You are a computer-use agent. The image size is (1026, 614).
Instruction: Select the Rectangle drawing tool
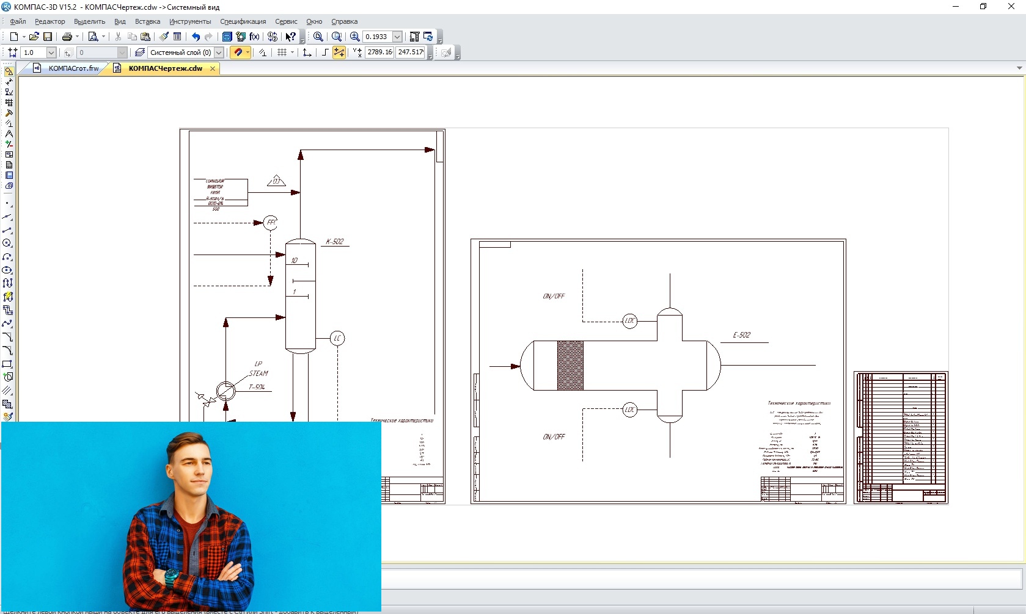coord(7,364)
